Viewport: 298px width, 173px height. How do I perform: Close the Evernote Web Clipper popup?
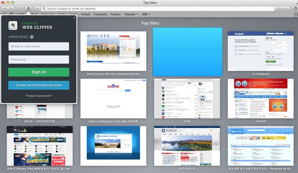click(74, 17)
